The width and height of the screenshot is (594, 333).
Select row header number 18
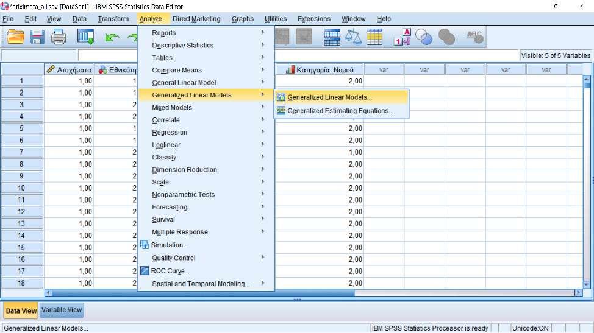[x=21, y=283]
